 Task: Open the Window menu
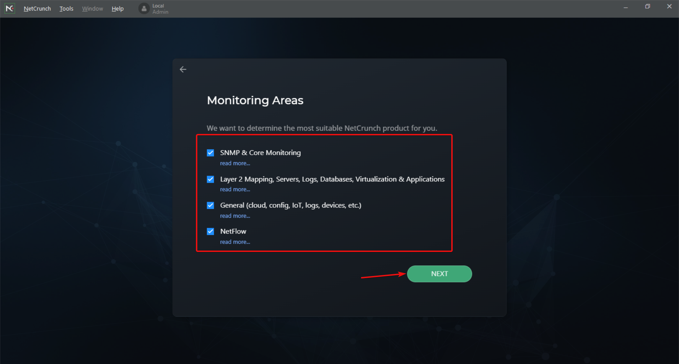click(92, 8)
